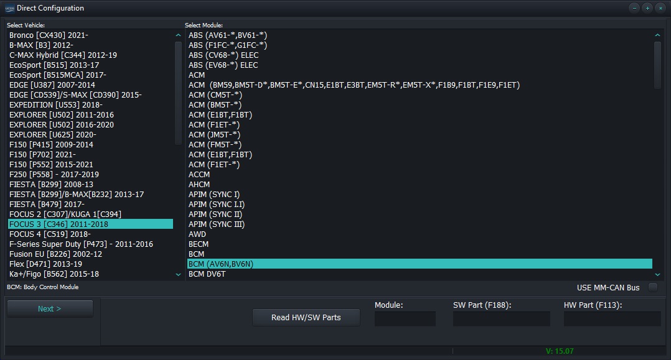The height and width of the screenshot is (360, 671).
Task: Choose F150 [P415] 2009-2014
Action: click(91, 144)
